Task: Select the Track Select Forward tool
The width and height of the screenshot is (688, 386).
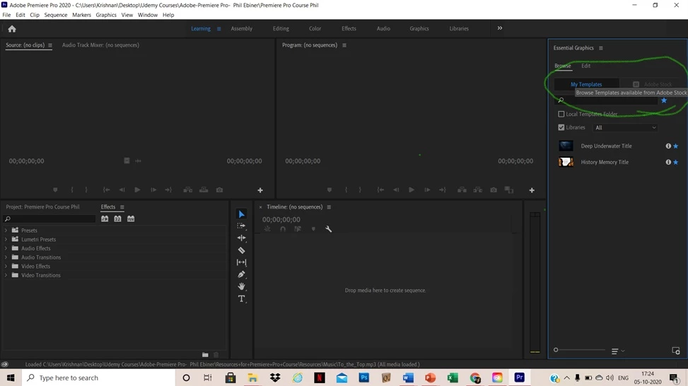Action: click(x=241, y=226)
